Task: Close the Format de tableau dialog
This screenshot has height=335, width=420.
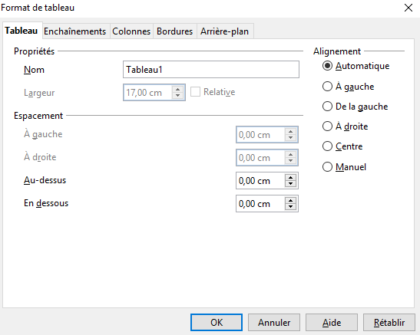Action: tap(408, 8)
